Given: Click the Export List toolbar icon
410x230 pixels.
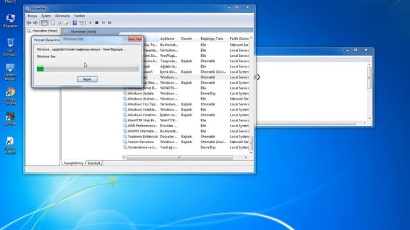Looking at the screenshot, I should [x=66, y=23].
